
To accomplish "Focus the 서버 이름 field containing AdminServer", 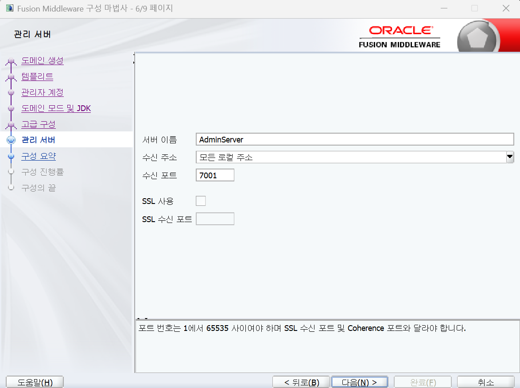I will coord(355,139).
